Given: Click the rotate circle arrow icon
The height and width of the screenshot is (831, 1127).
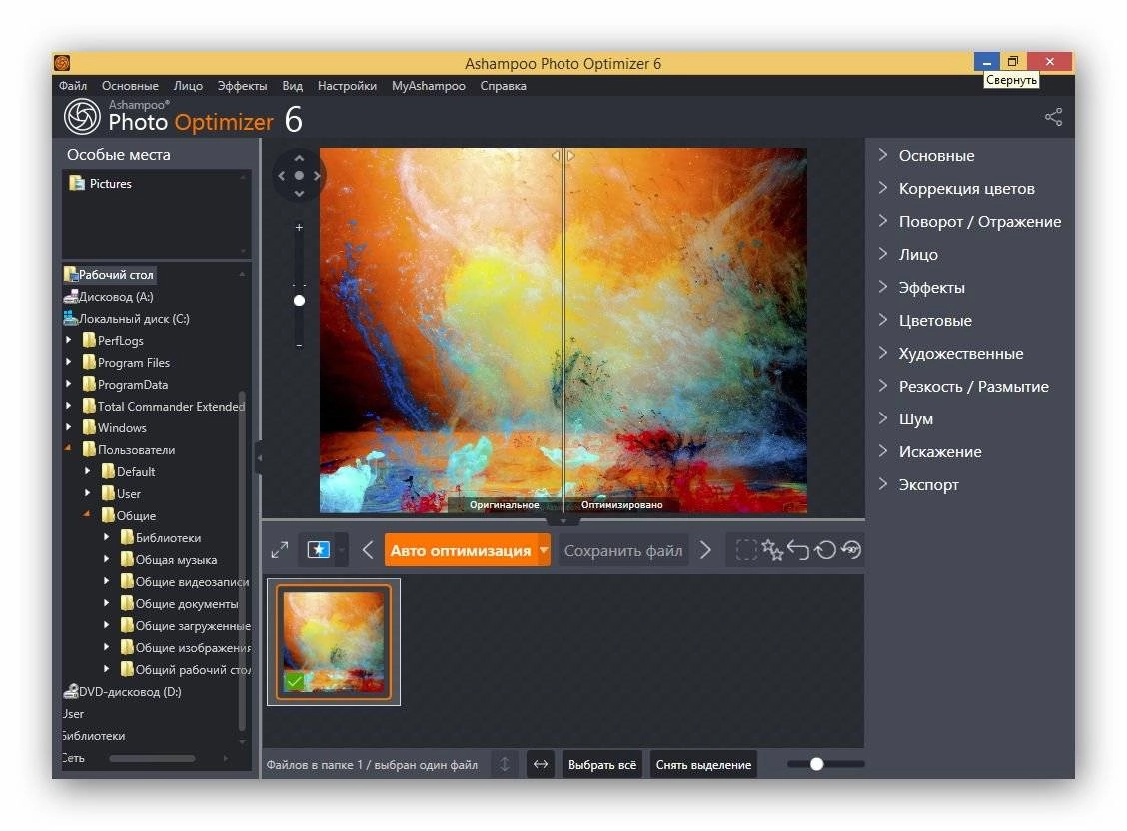Looking at the screenshot, I should click(x=825, y=551).
